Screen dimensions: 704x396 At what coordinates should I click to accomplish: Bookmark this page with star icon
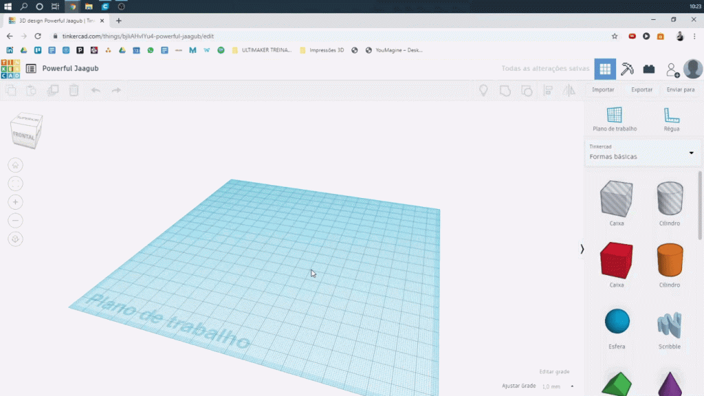coord(615,36)
